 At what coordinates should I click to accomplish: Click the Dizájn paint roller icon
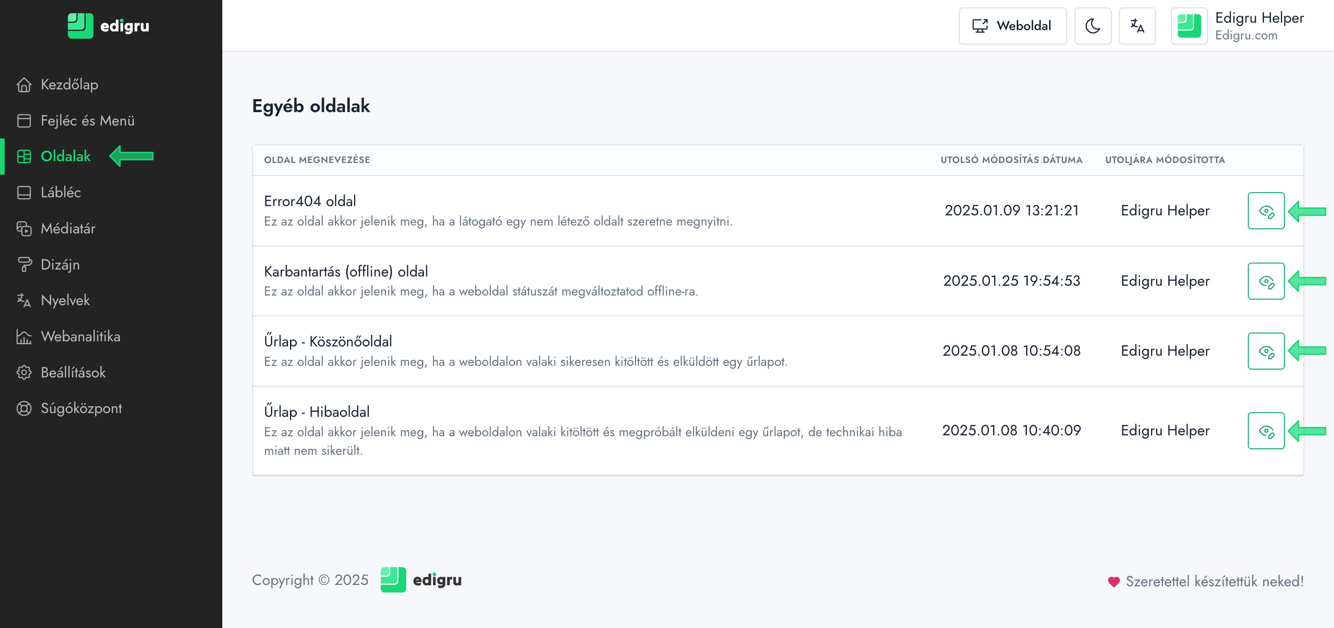pyautogui.click(x=24, y=264)
